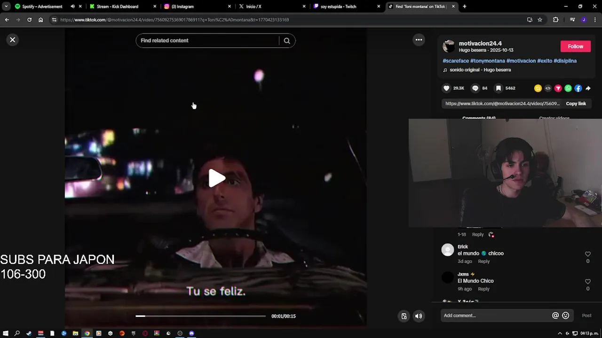Like Erick's comment with the heart
602x338 pixels.
[587, 254]
